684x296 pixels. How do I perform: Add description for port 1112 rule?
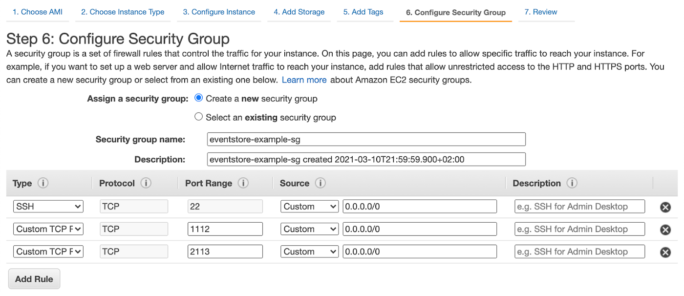pos(580,229)
